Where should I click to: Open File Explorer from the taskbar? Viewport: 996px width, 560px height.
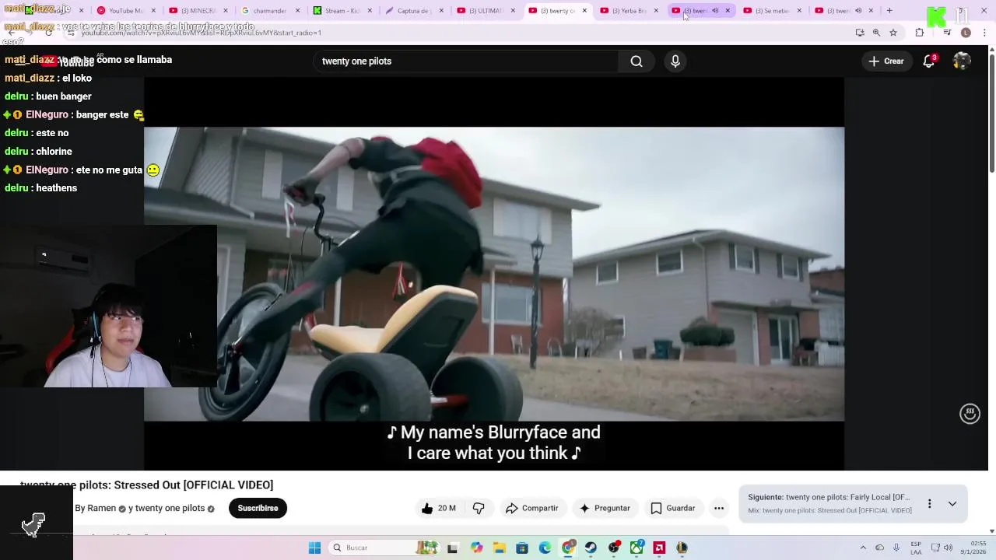tap(500, 548)
